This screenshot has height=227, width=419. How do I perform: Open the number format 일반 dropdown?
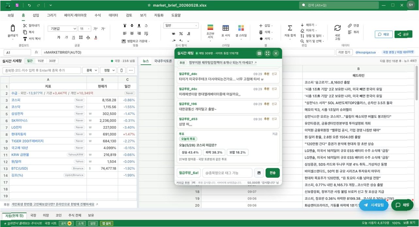181,25
